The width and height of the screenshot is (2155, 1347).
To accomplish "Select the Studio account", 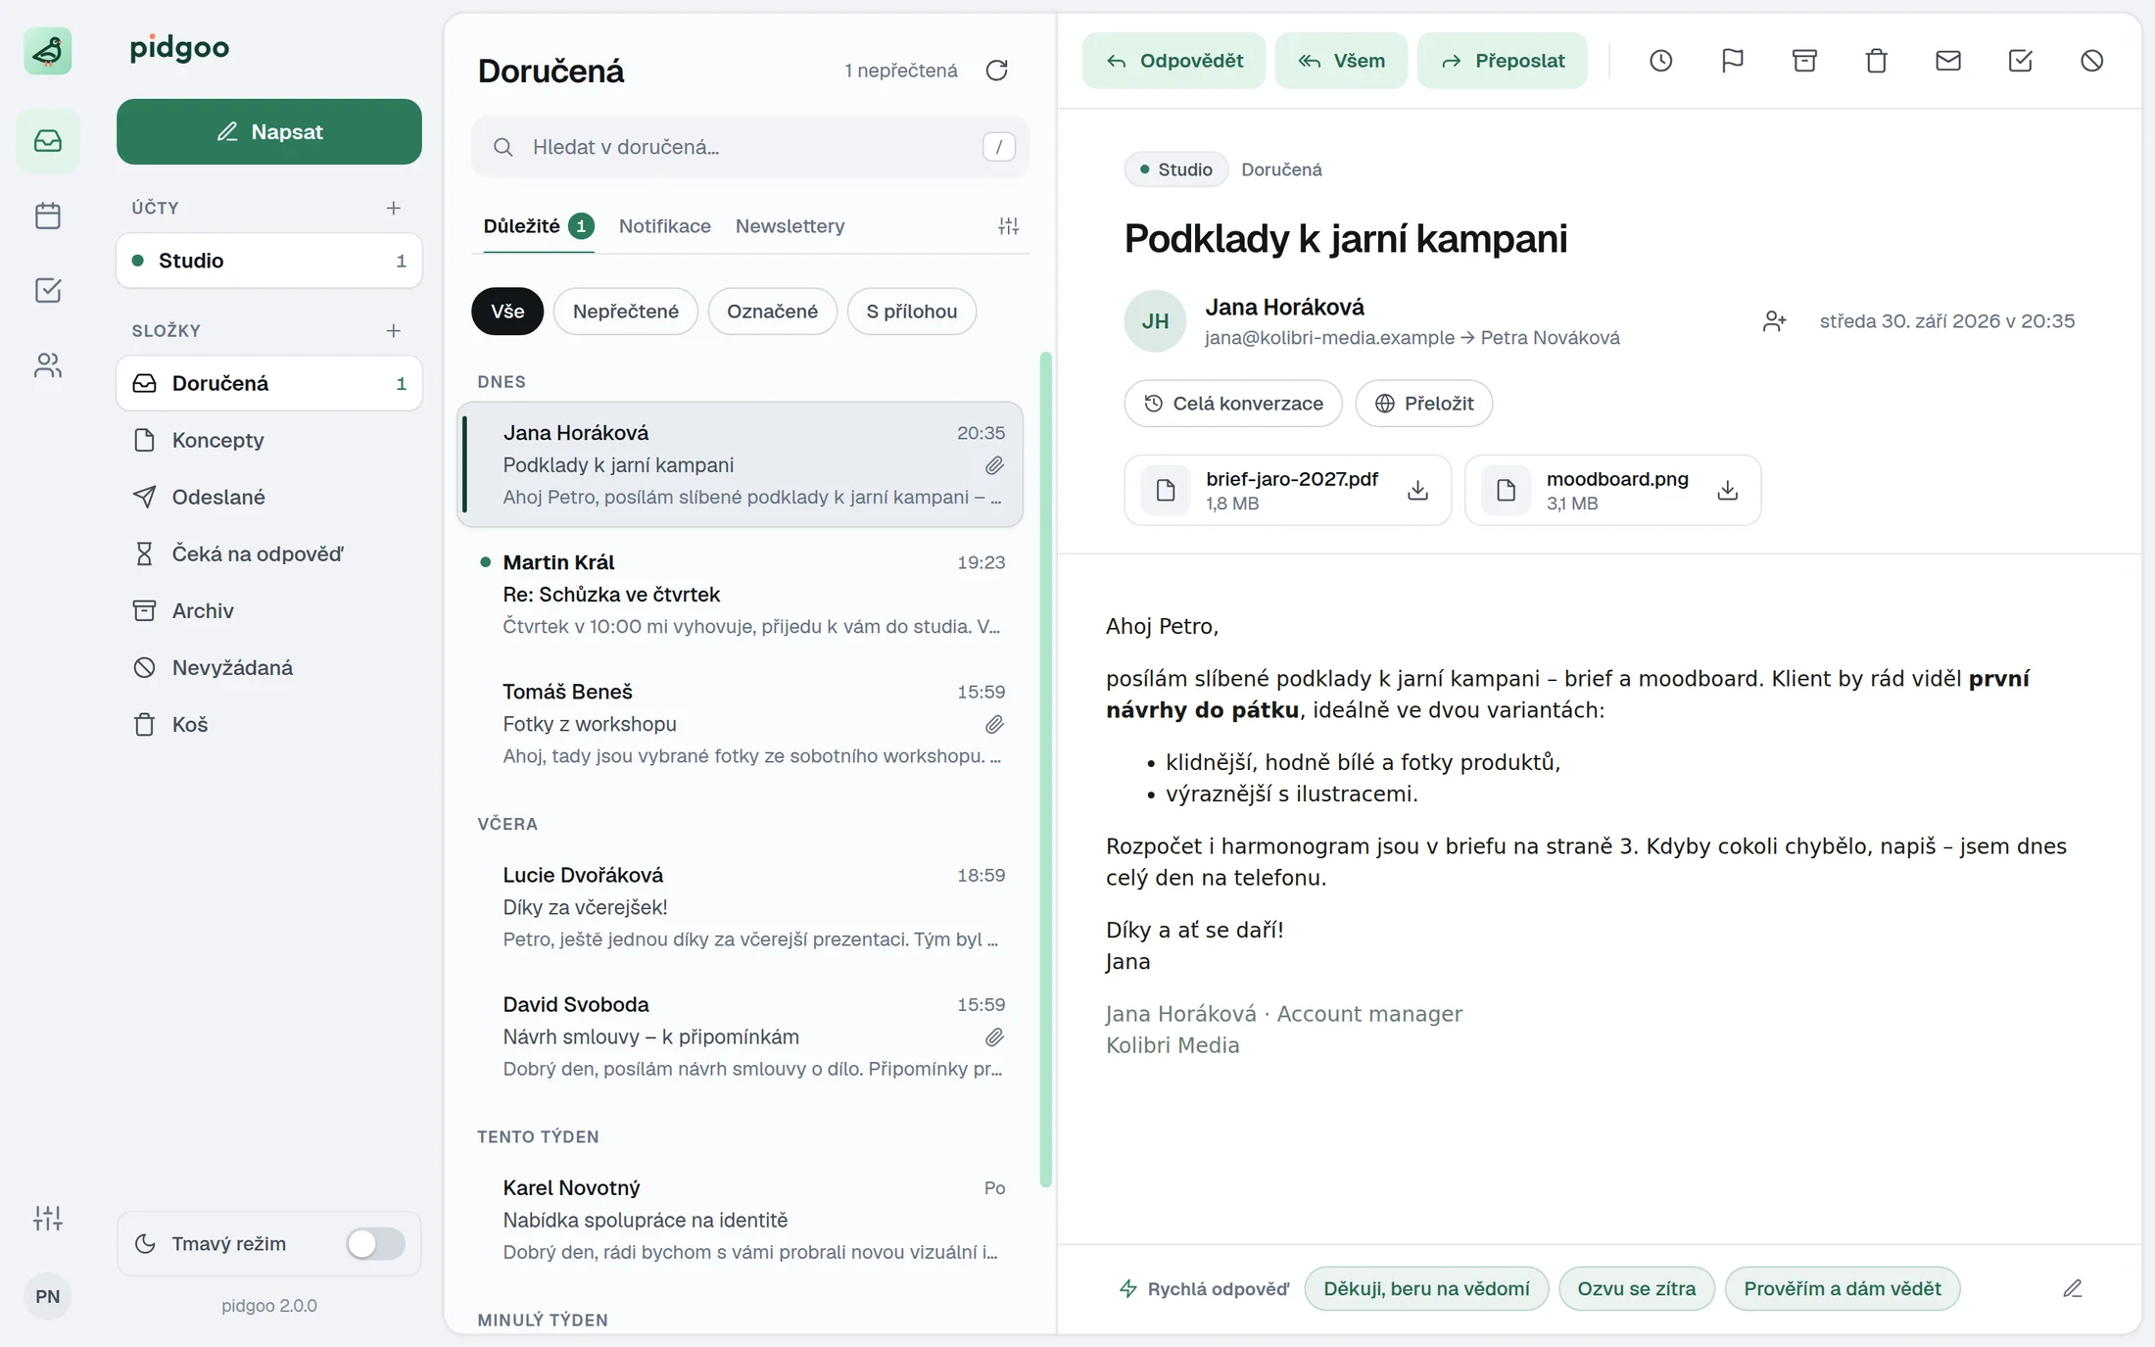I will pyautogui.click(x=269, y=261).
